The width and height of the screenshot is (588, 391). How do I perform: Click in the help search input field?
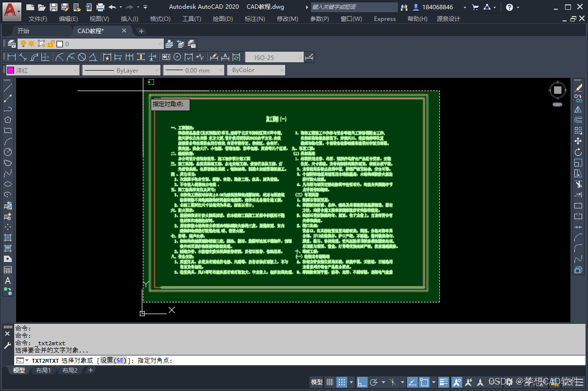(354, 7)
